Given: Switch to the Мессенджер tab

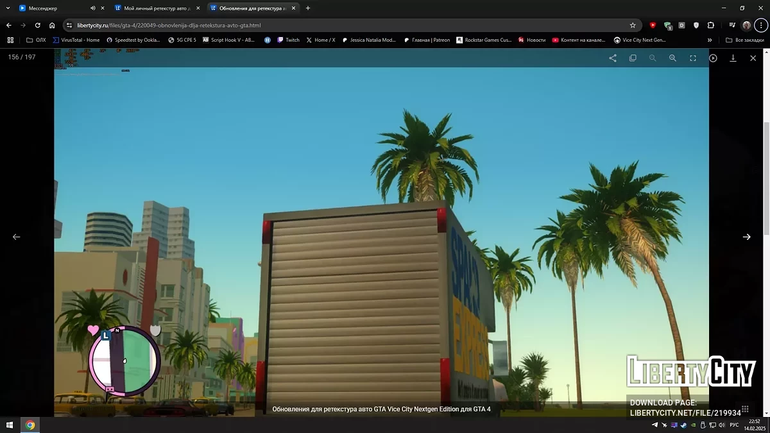Looking at the screenshot, I should coord(51,8).
